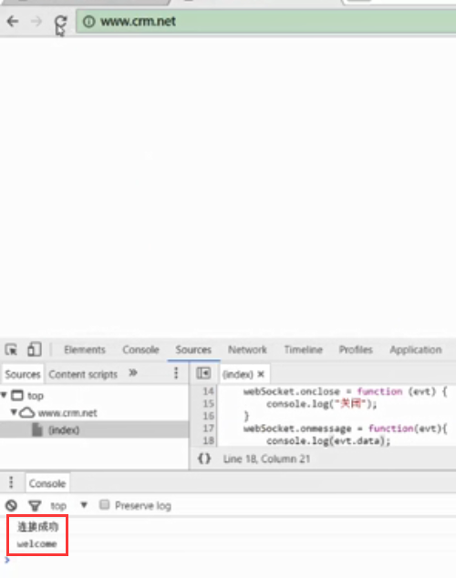The width and height of the screenshot is (456, 578).
Task: Collapse the www.crm.net domain node
Action: coord(14,412)
